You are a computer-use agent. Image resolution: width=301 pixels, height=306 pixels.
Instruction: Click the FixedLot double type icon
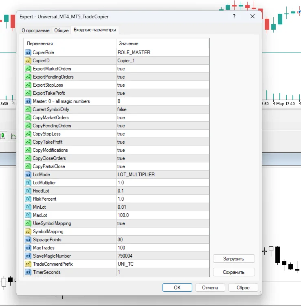click(28, 191)
